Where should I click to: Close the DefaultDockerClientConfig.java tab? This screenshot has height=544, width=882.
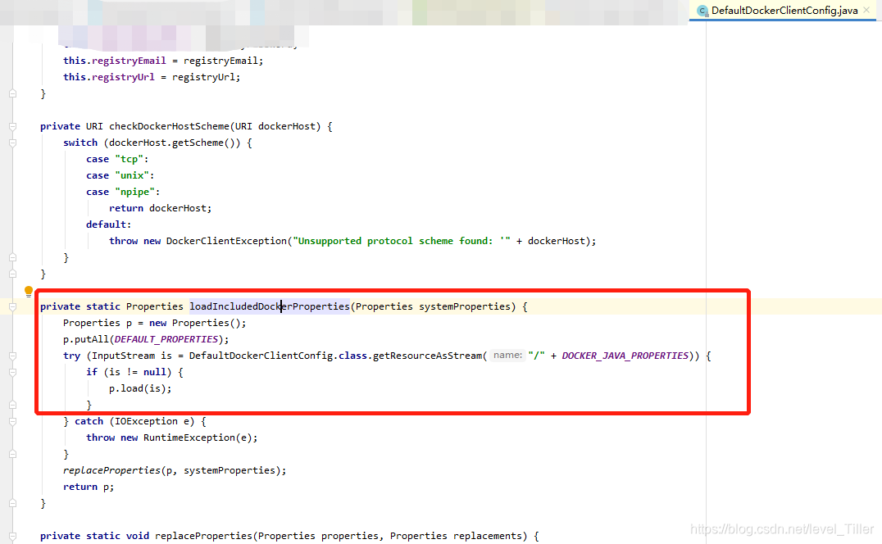866,10
